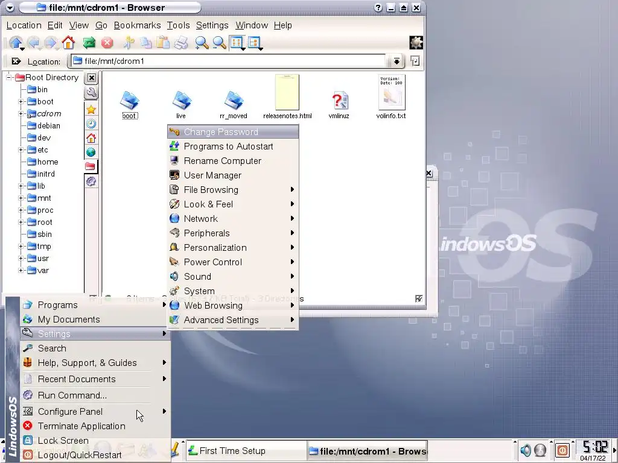The width and height of the screenshot is (618, 463).
Task: Click the Zoom In magnifier icon
Action: point(202,43)
